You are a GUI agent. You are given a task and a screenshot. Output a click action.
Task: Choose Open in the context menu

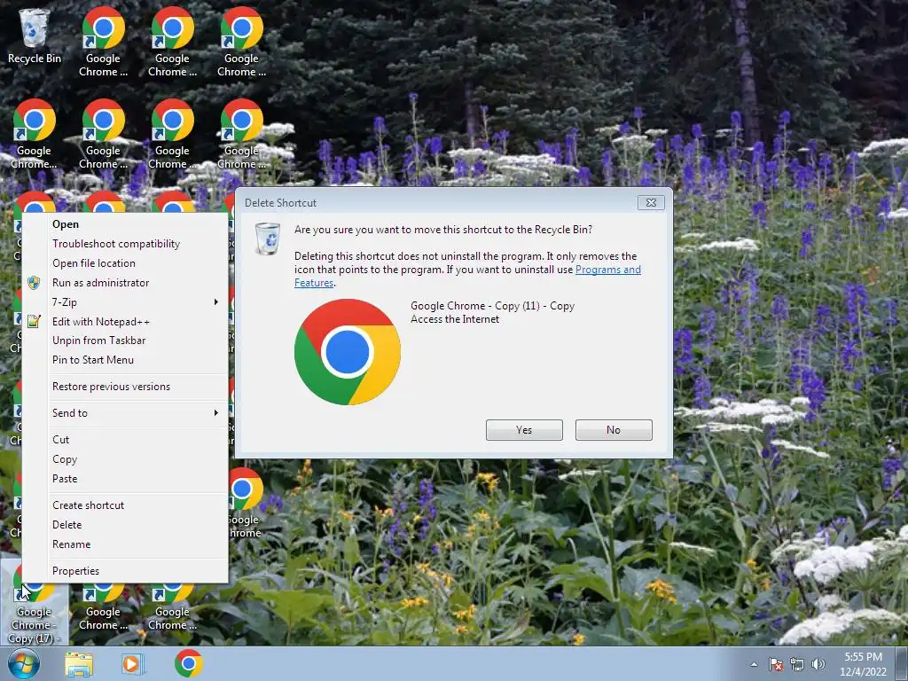click(125, 224)
